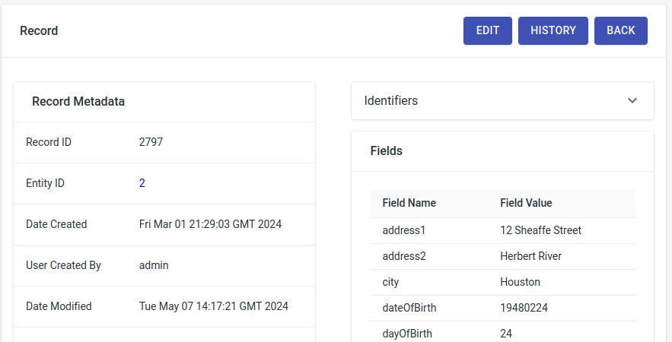This screenshot has height=342, width=672.
Task: Select the dayOfBirth value 24
Action: tap(506, 334)
